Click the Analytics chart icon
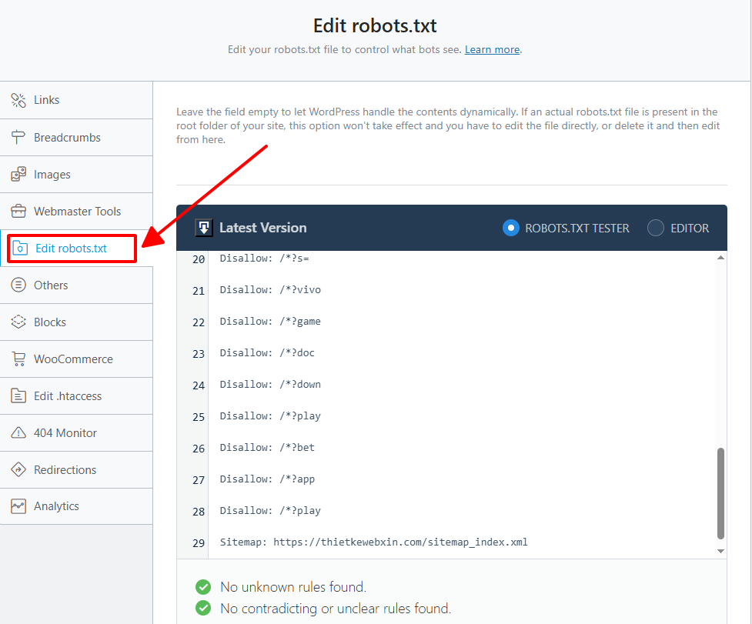Image resolution: width=752 pixels, height=624 pixels. [18, 506]
